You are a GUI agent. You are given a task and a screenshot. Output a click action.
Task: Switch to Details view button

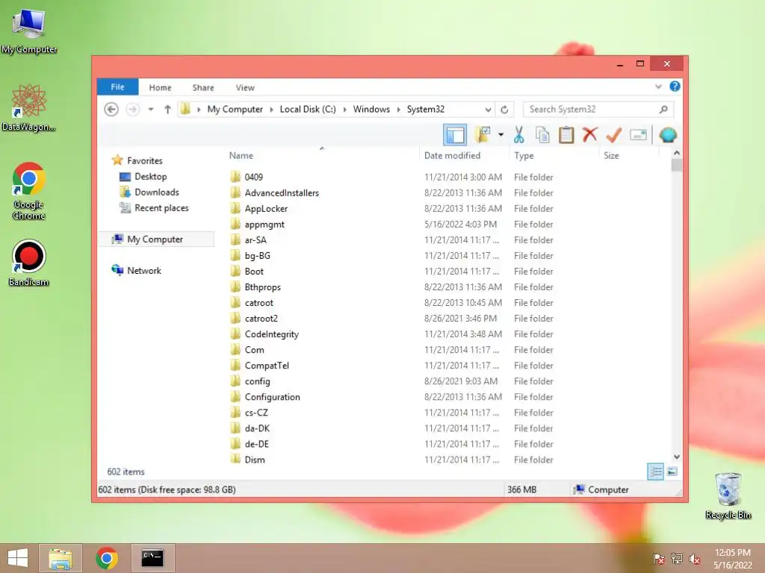coord(655,472)
